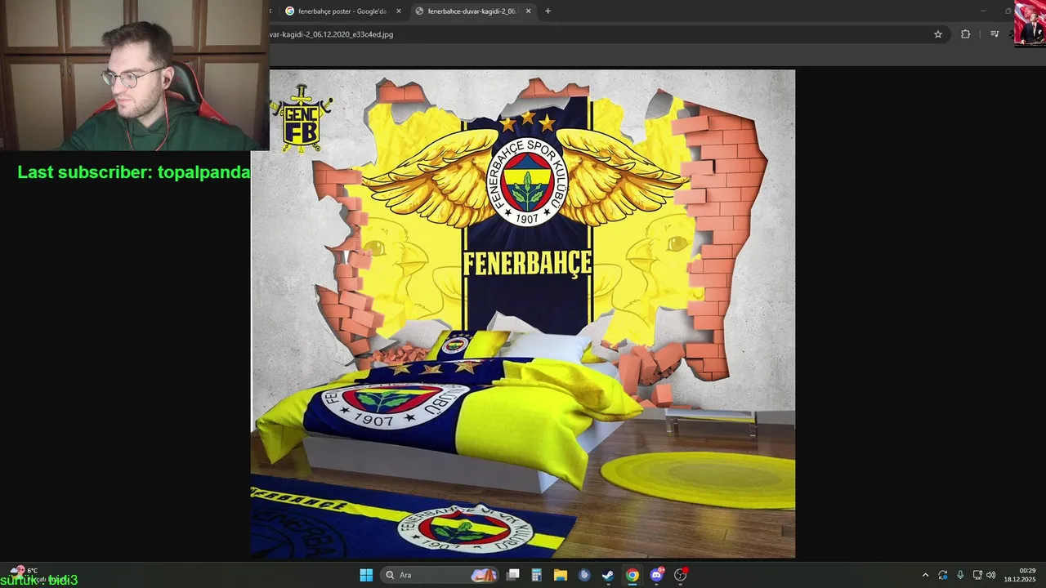
Task: Click the sync icon in the system tray
Action: (943, 575)
